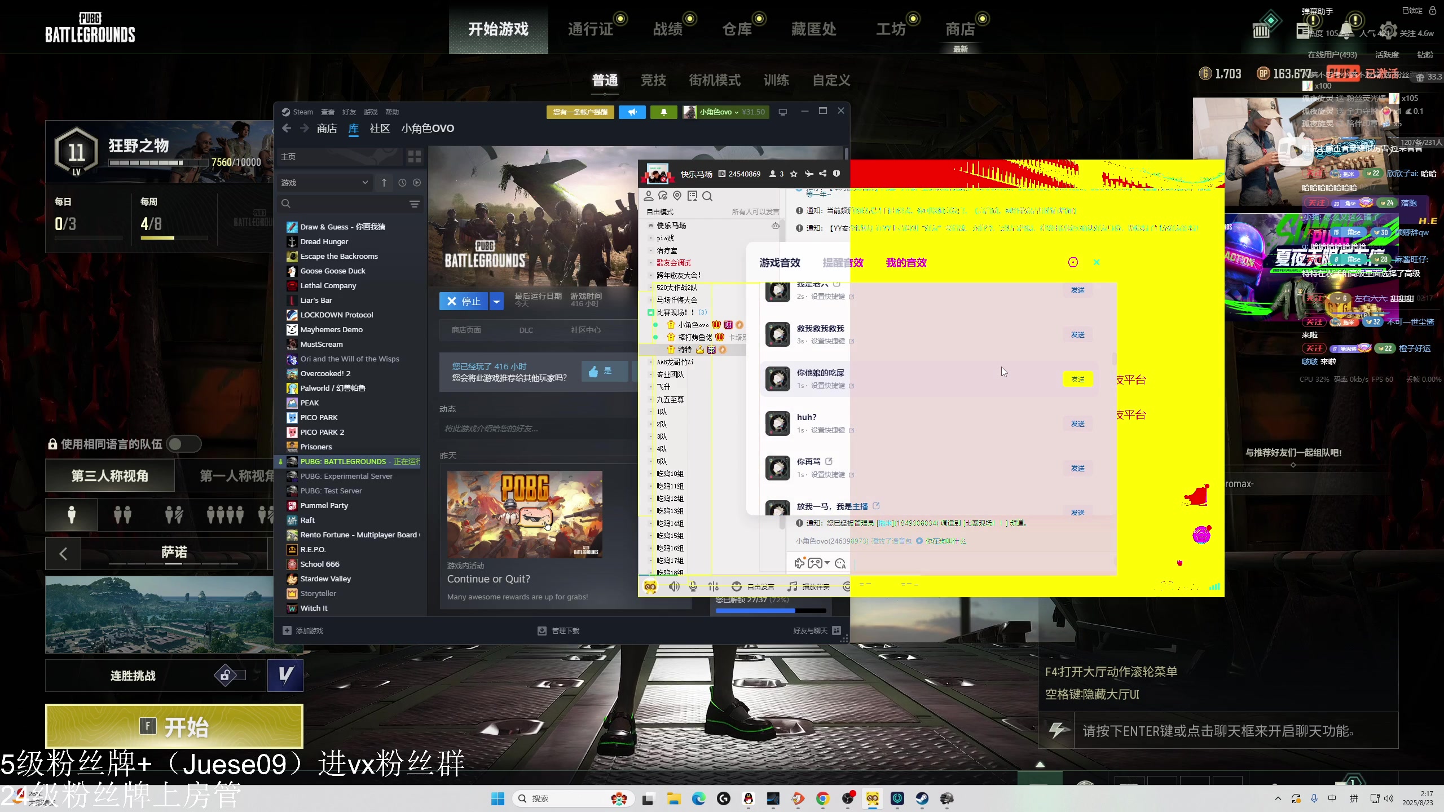Sort Steam library by recent clock icon
Screen dimensions: 1444x812
click(x=402, y=183)
